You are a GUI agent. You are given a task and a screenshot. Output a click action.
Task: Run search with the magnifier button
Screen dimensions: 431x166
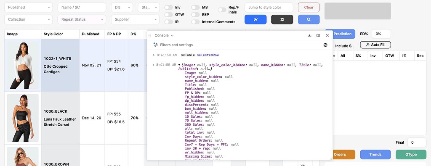309,19
